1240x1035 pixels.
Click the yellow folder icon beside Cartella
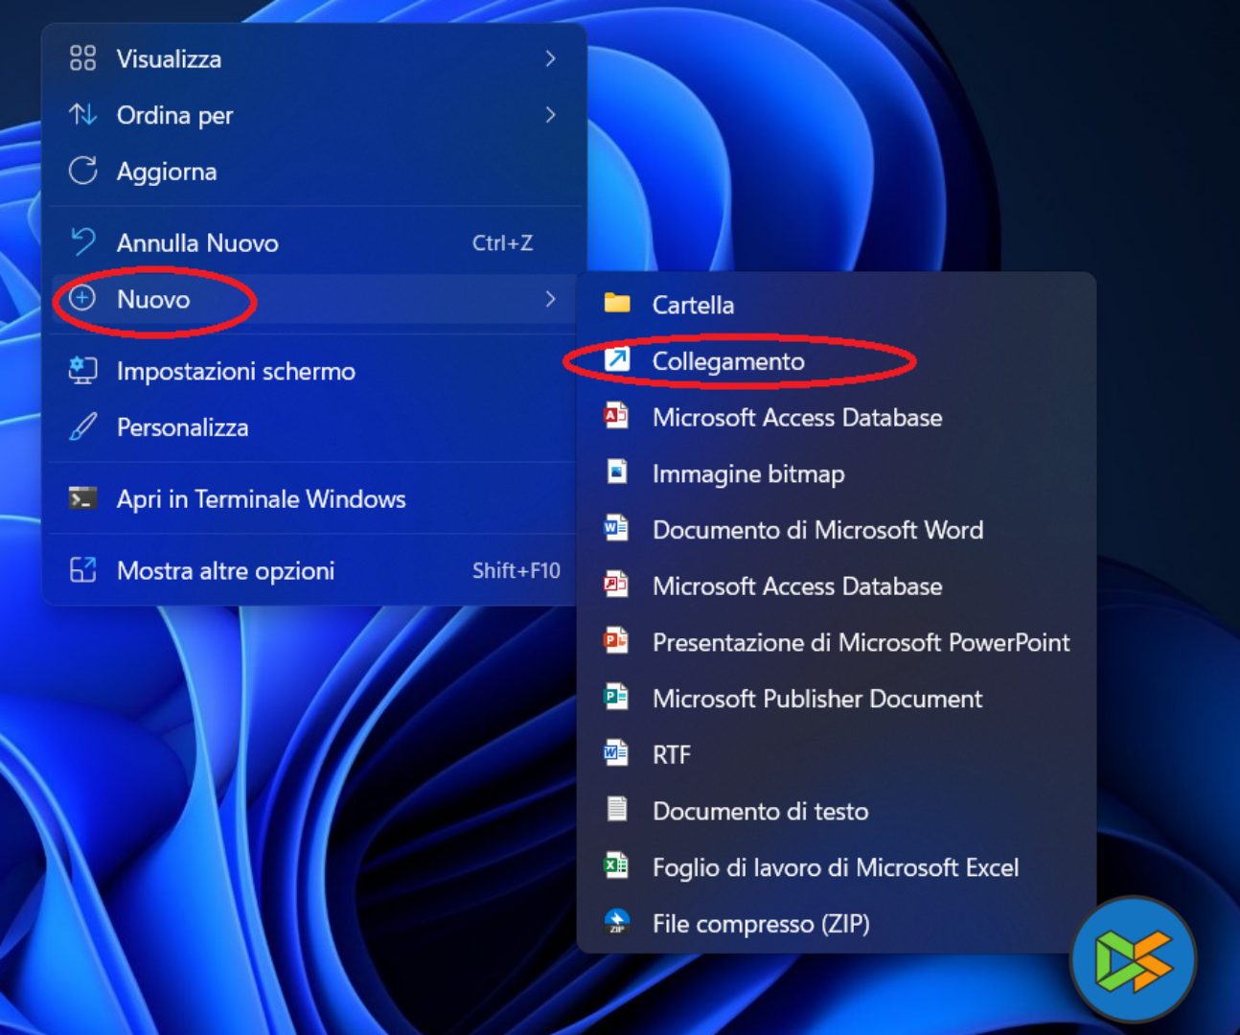point(617,304)
